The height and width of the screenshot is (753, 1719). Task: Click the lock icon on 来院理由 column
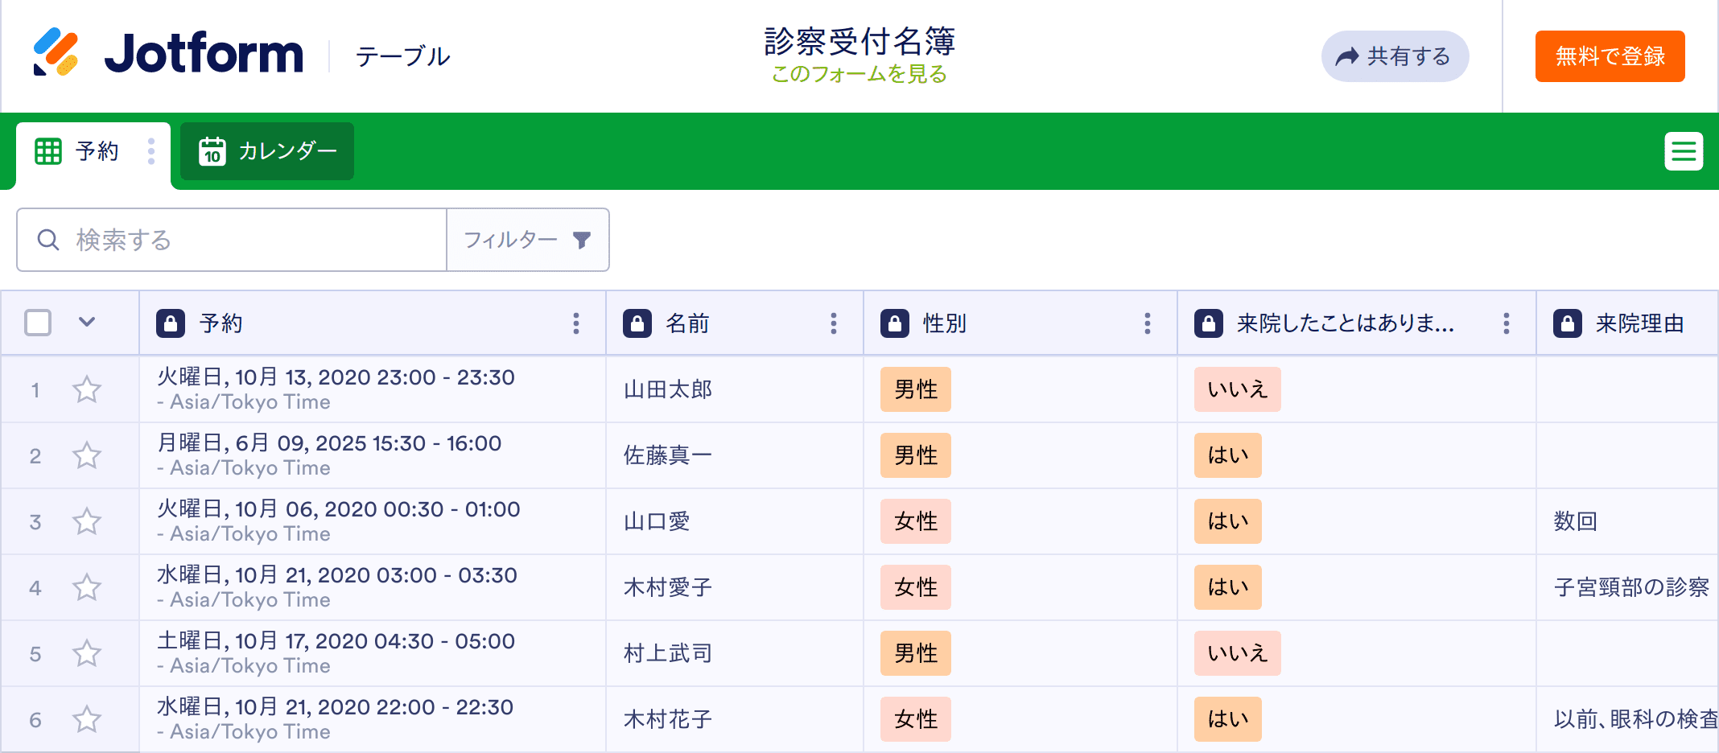1567,323
